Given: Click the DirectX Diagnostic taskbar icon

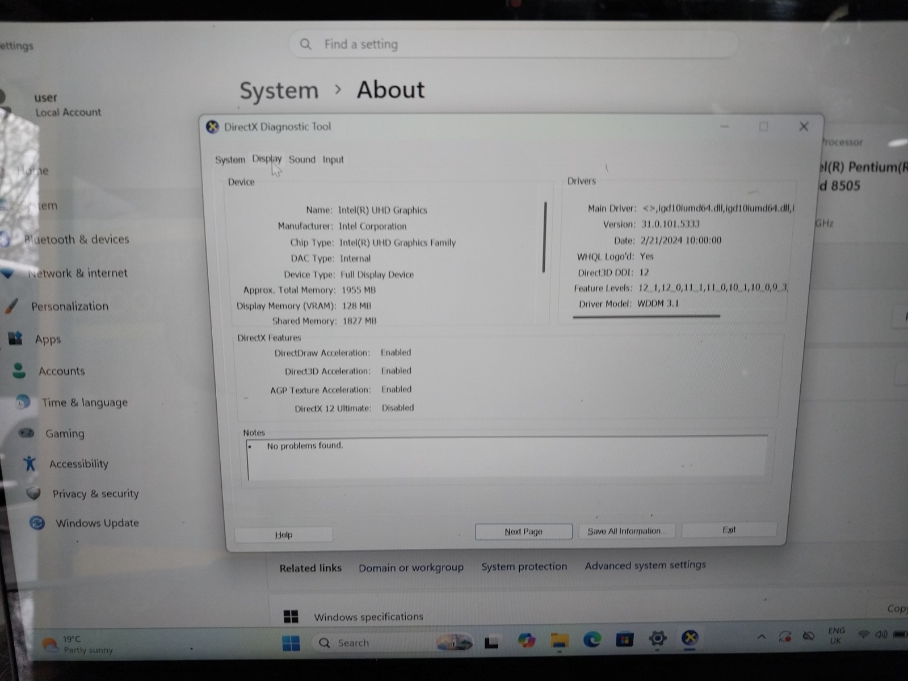Looking at the screenshot, I should click(690, 638).
